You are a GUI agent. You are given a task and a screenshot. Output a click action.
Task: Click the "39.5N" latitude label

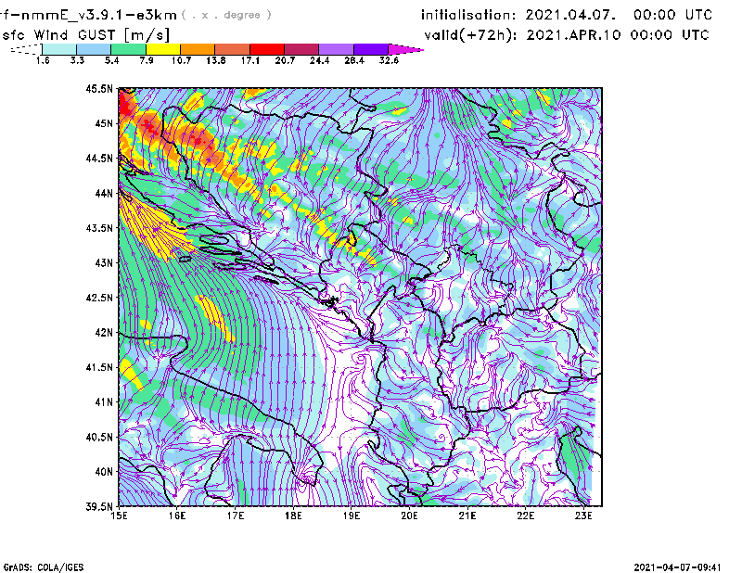(99, 506)
